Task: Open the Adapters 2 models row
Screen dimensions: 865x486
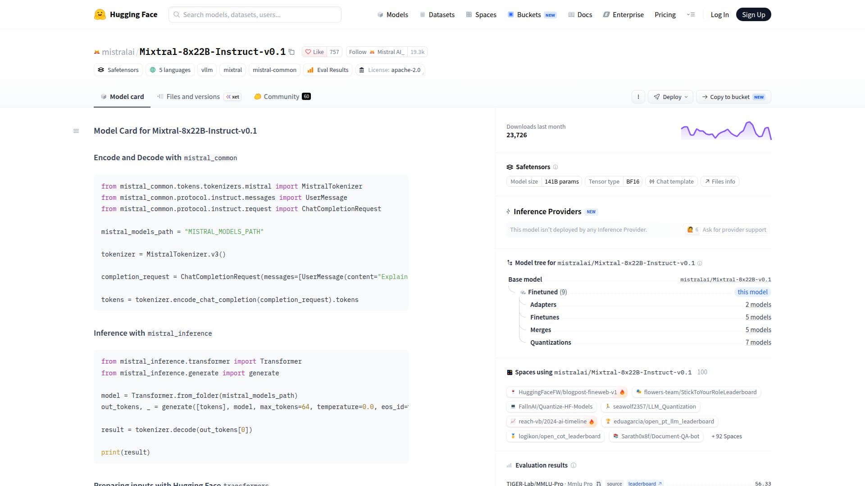Action: click(x=651, y=305)
